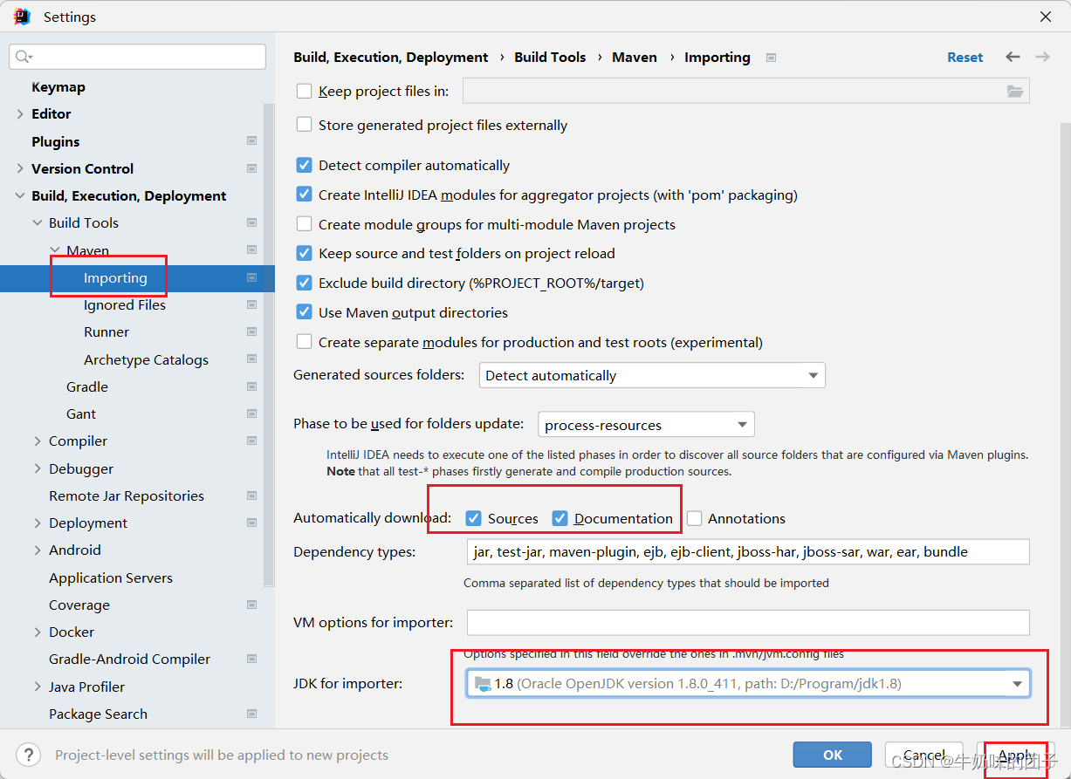Toggle Keep source and test folders on reload
Image resolution: width=1071 pixels, height=779 pixels.
pos(304,253)
